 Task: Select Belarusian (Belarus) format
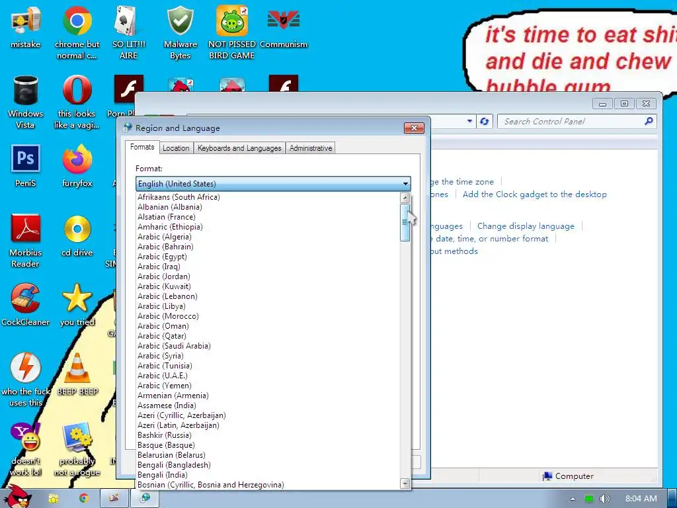(268, 455)
